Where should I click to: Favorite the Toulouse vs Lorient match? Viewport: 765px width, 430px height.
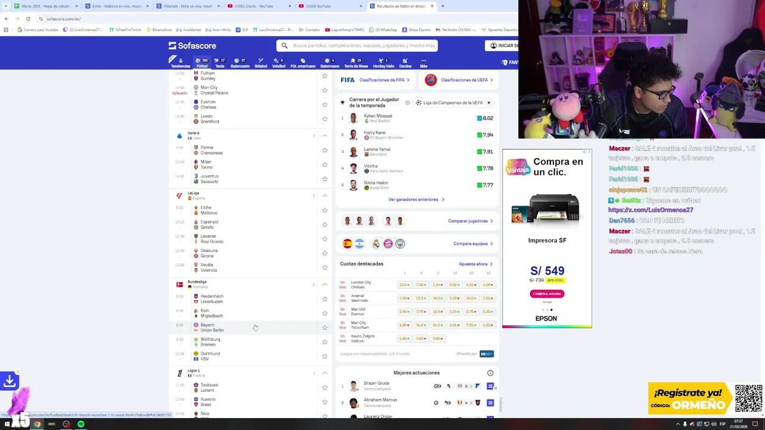pyautogui.click(x=325, y=387)
